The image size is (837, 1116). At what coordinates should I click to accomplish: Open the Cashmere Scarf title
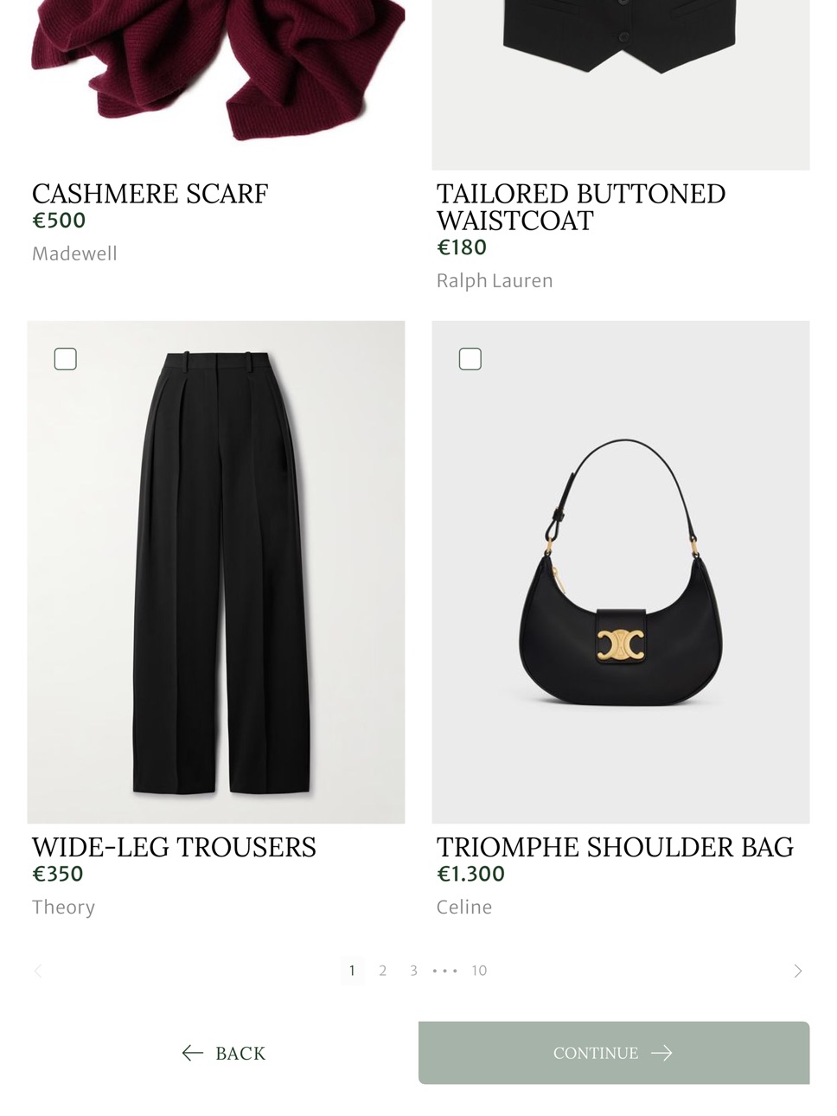[150, 194]
